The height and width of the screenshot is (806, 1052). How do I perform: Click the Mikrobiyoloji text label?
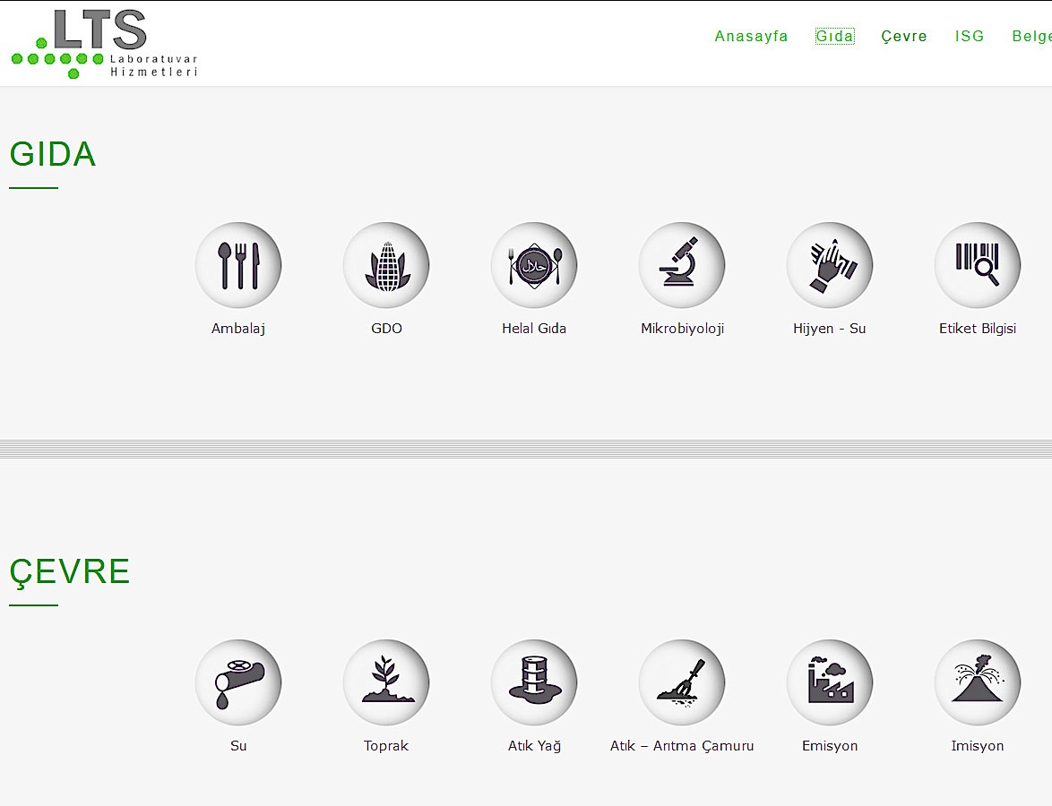pos(682,329)
